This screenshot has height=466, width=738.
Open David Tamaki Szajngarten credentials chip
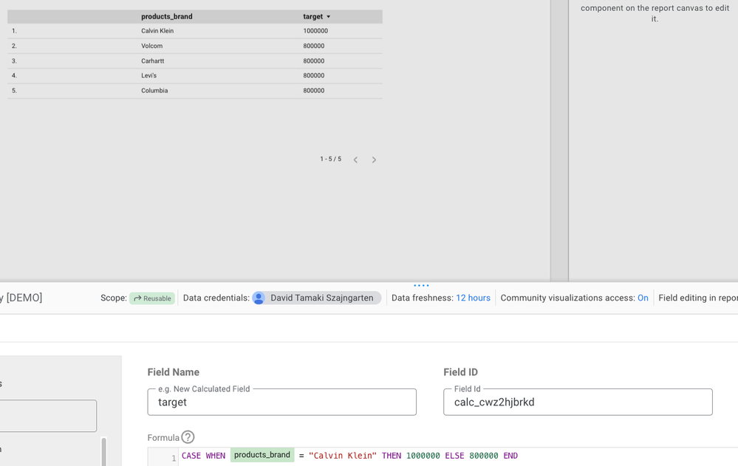pos(317,298)
